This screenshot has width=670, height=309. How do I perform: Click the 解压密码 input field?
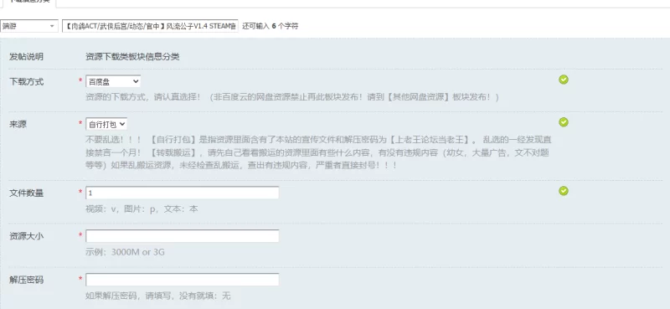tap(183, 280)
